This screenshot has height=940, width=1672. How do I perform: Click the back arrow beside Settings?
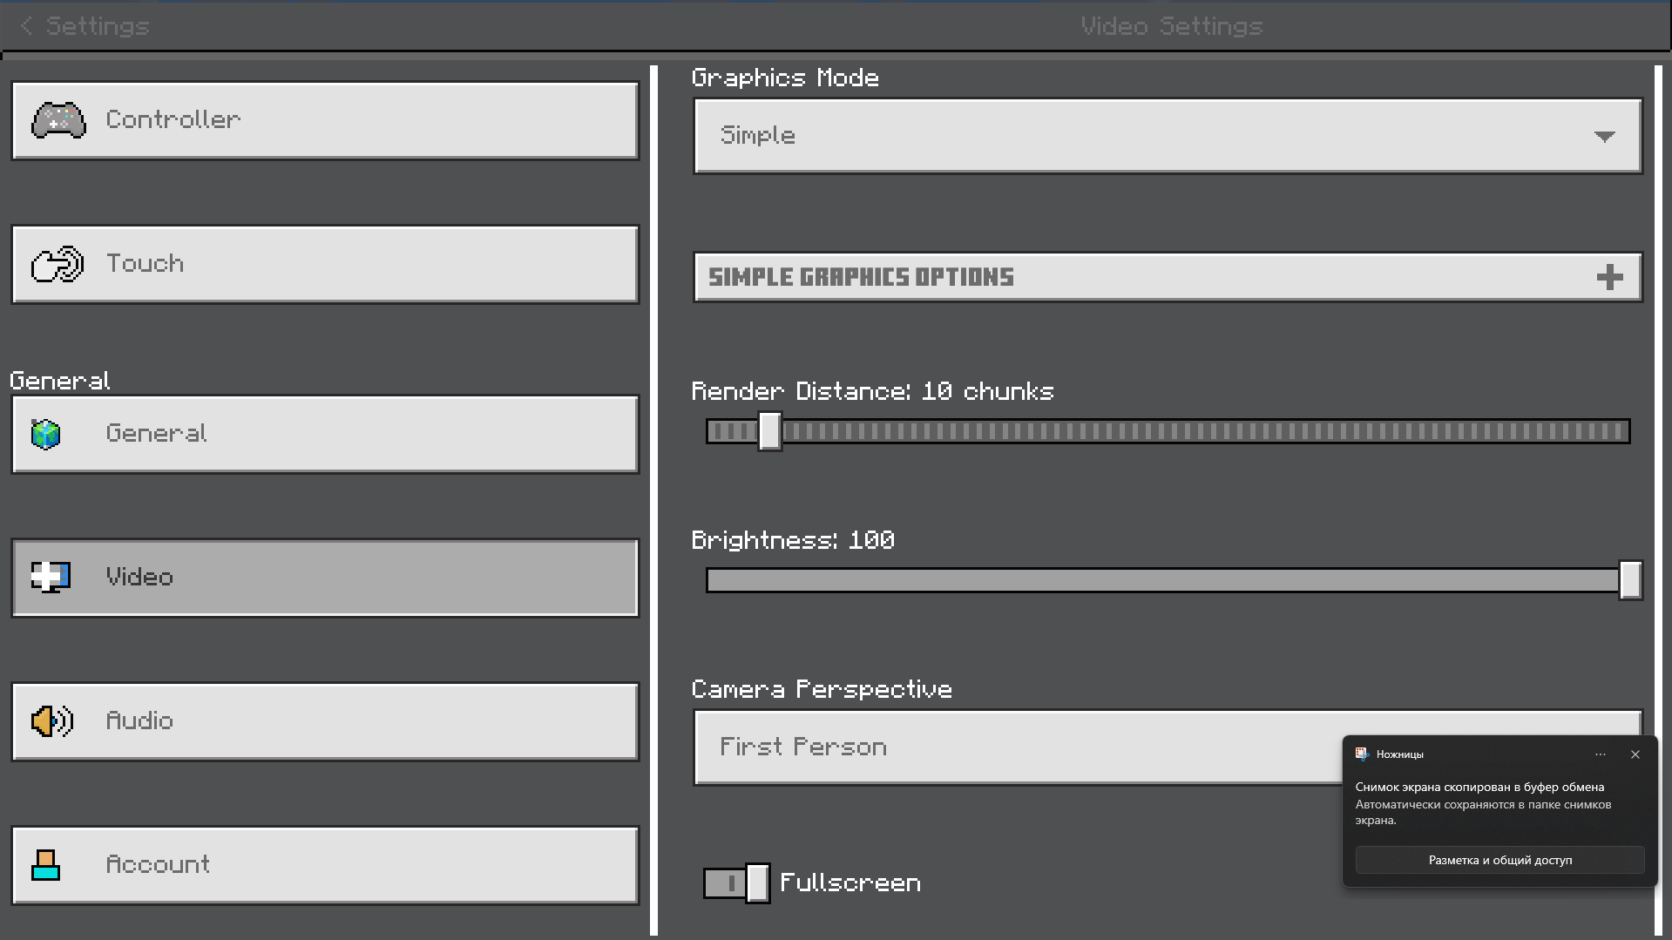(26, 26)
